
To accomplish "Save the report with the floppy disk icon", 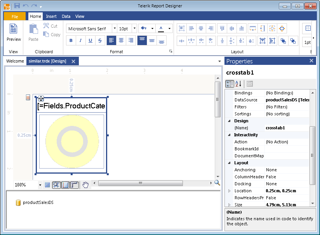I will click(17, 6).
